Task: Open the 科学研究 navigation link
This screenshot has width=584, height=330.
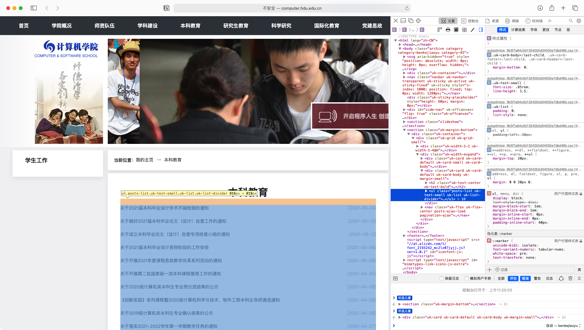Action: click(x=281, y=26)
